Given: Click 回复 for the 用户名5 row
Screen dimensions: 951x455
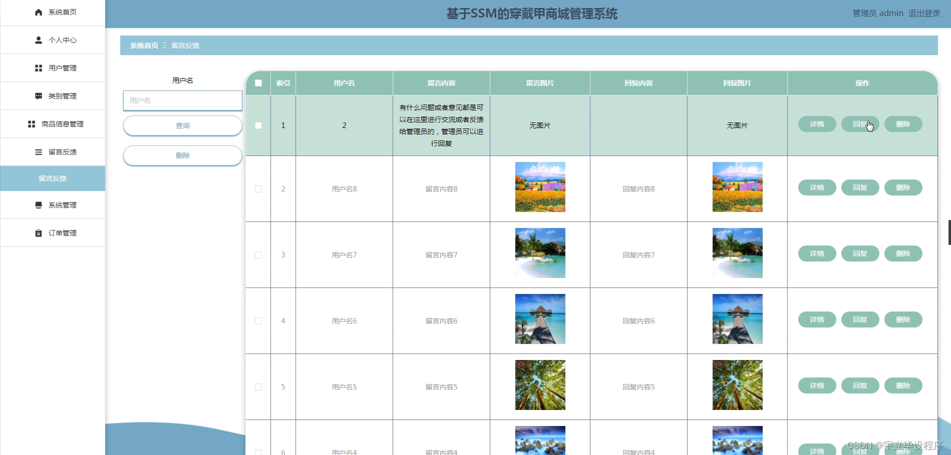Looking at the screenshot, I should click(860, 385).
